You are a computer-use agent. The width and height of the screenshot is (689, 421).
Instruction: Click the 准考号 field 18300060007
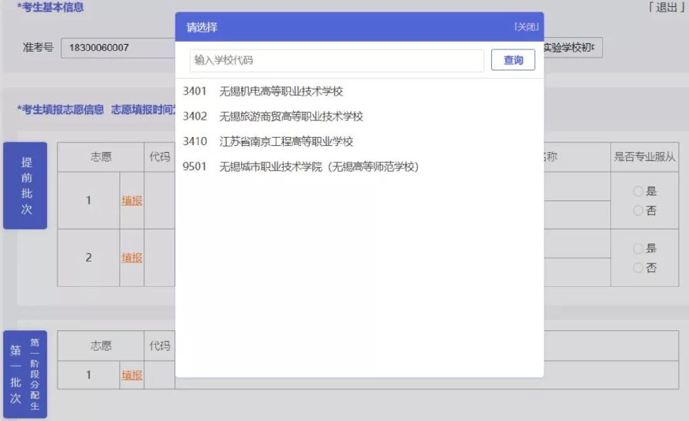click(x=118, y=47)
